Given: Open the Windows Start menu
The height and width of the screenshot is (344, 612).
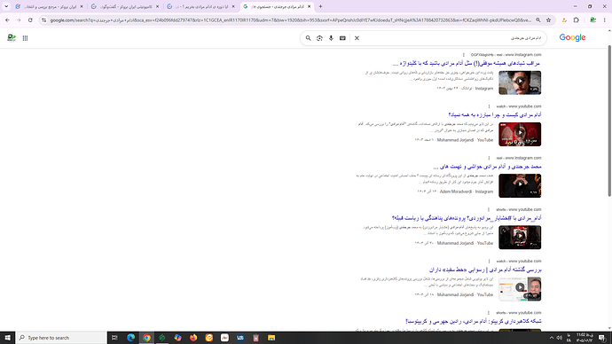Looking at the screenshot, I should 7,338.
